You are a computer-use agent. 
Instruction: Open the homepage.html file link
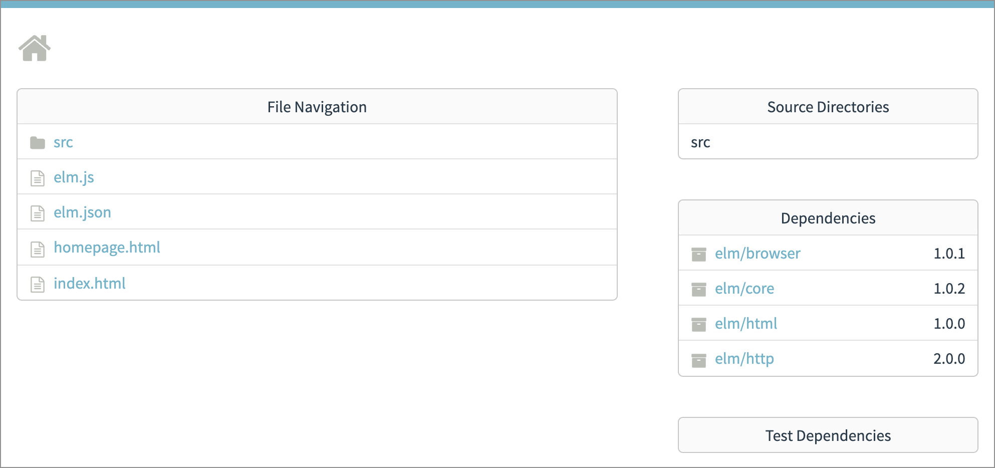point(107,248)
